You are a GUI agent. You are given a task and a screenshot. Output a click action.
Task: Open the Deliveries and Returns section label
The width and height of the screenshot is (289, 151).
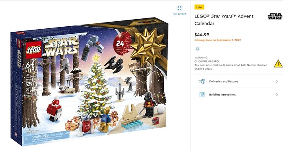224,81
